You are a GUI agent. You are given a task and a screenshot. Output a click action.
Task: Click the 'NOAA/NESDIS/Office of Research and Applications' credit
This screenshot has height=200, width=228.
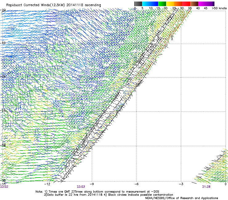click(x=181, y=198)
